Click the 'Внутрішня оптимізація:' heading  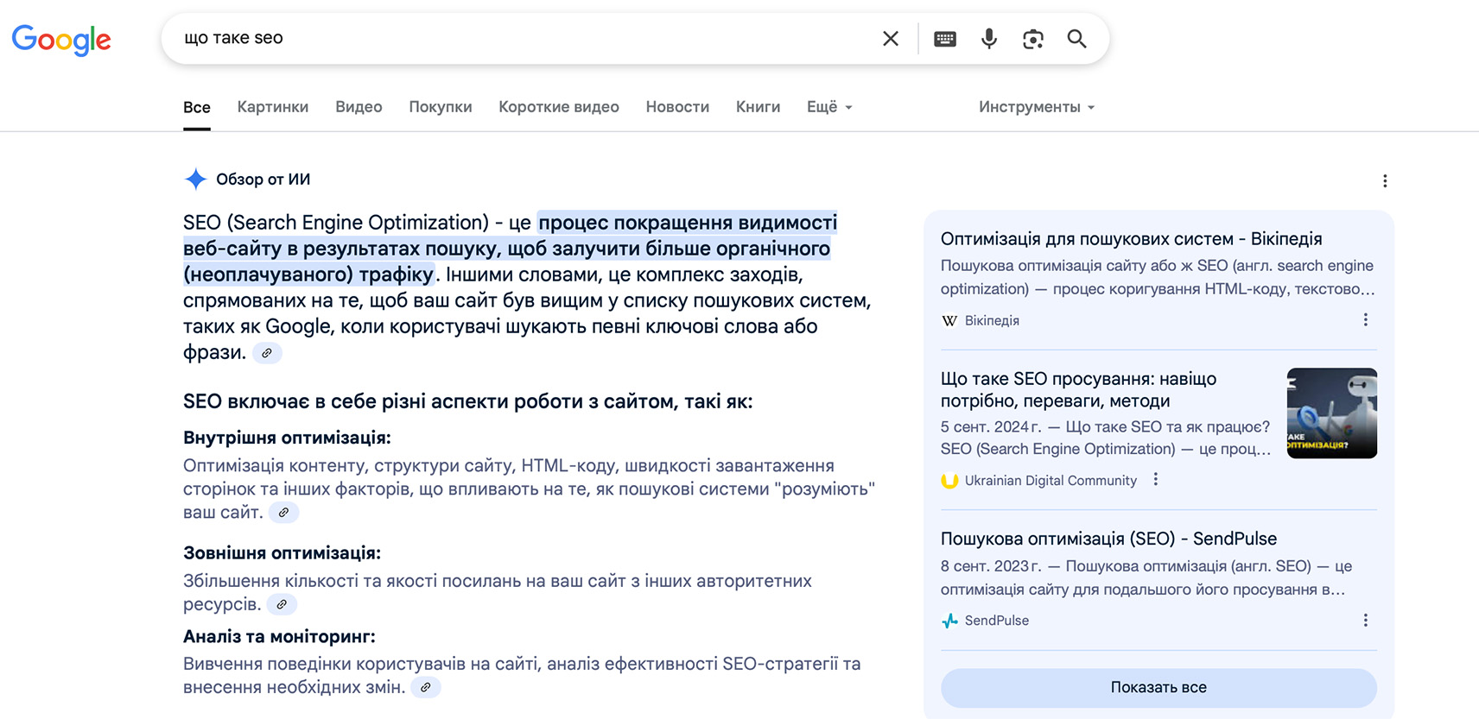[x=287, y=438]
